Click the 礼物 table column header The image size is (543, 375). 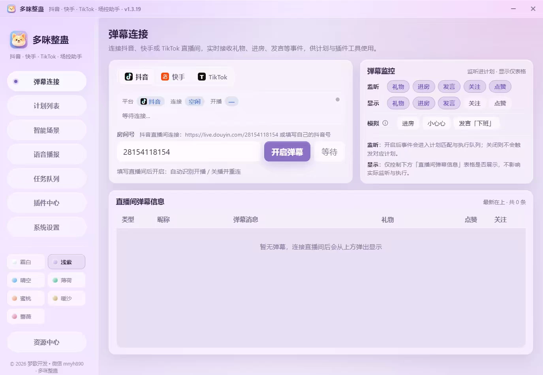(388, 219)
